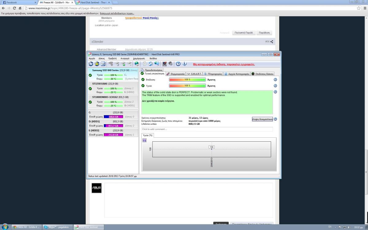Click the help icon beside green status text
This screenshot has height=230, width=368.
(275, 92)
